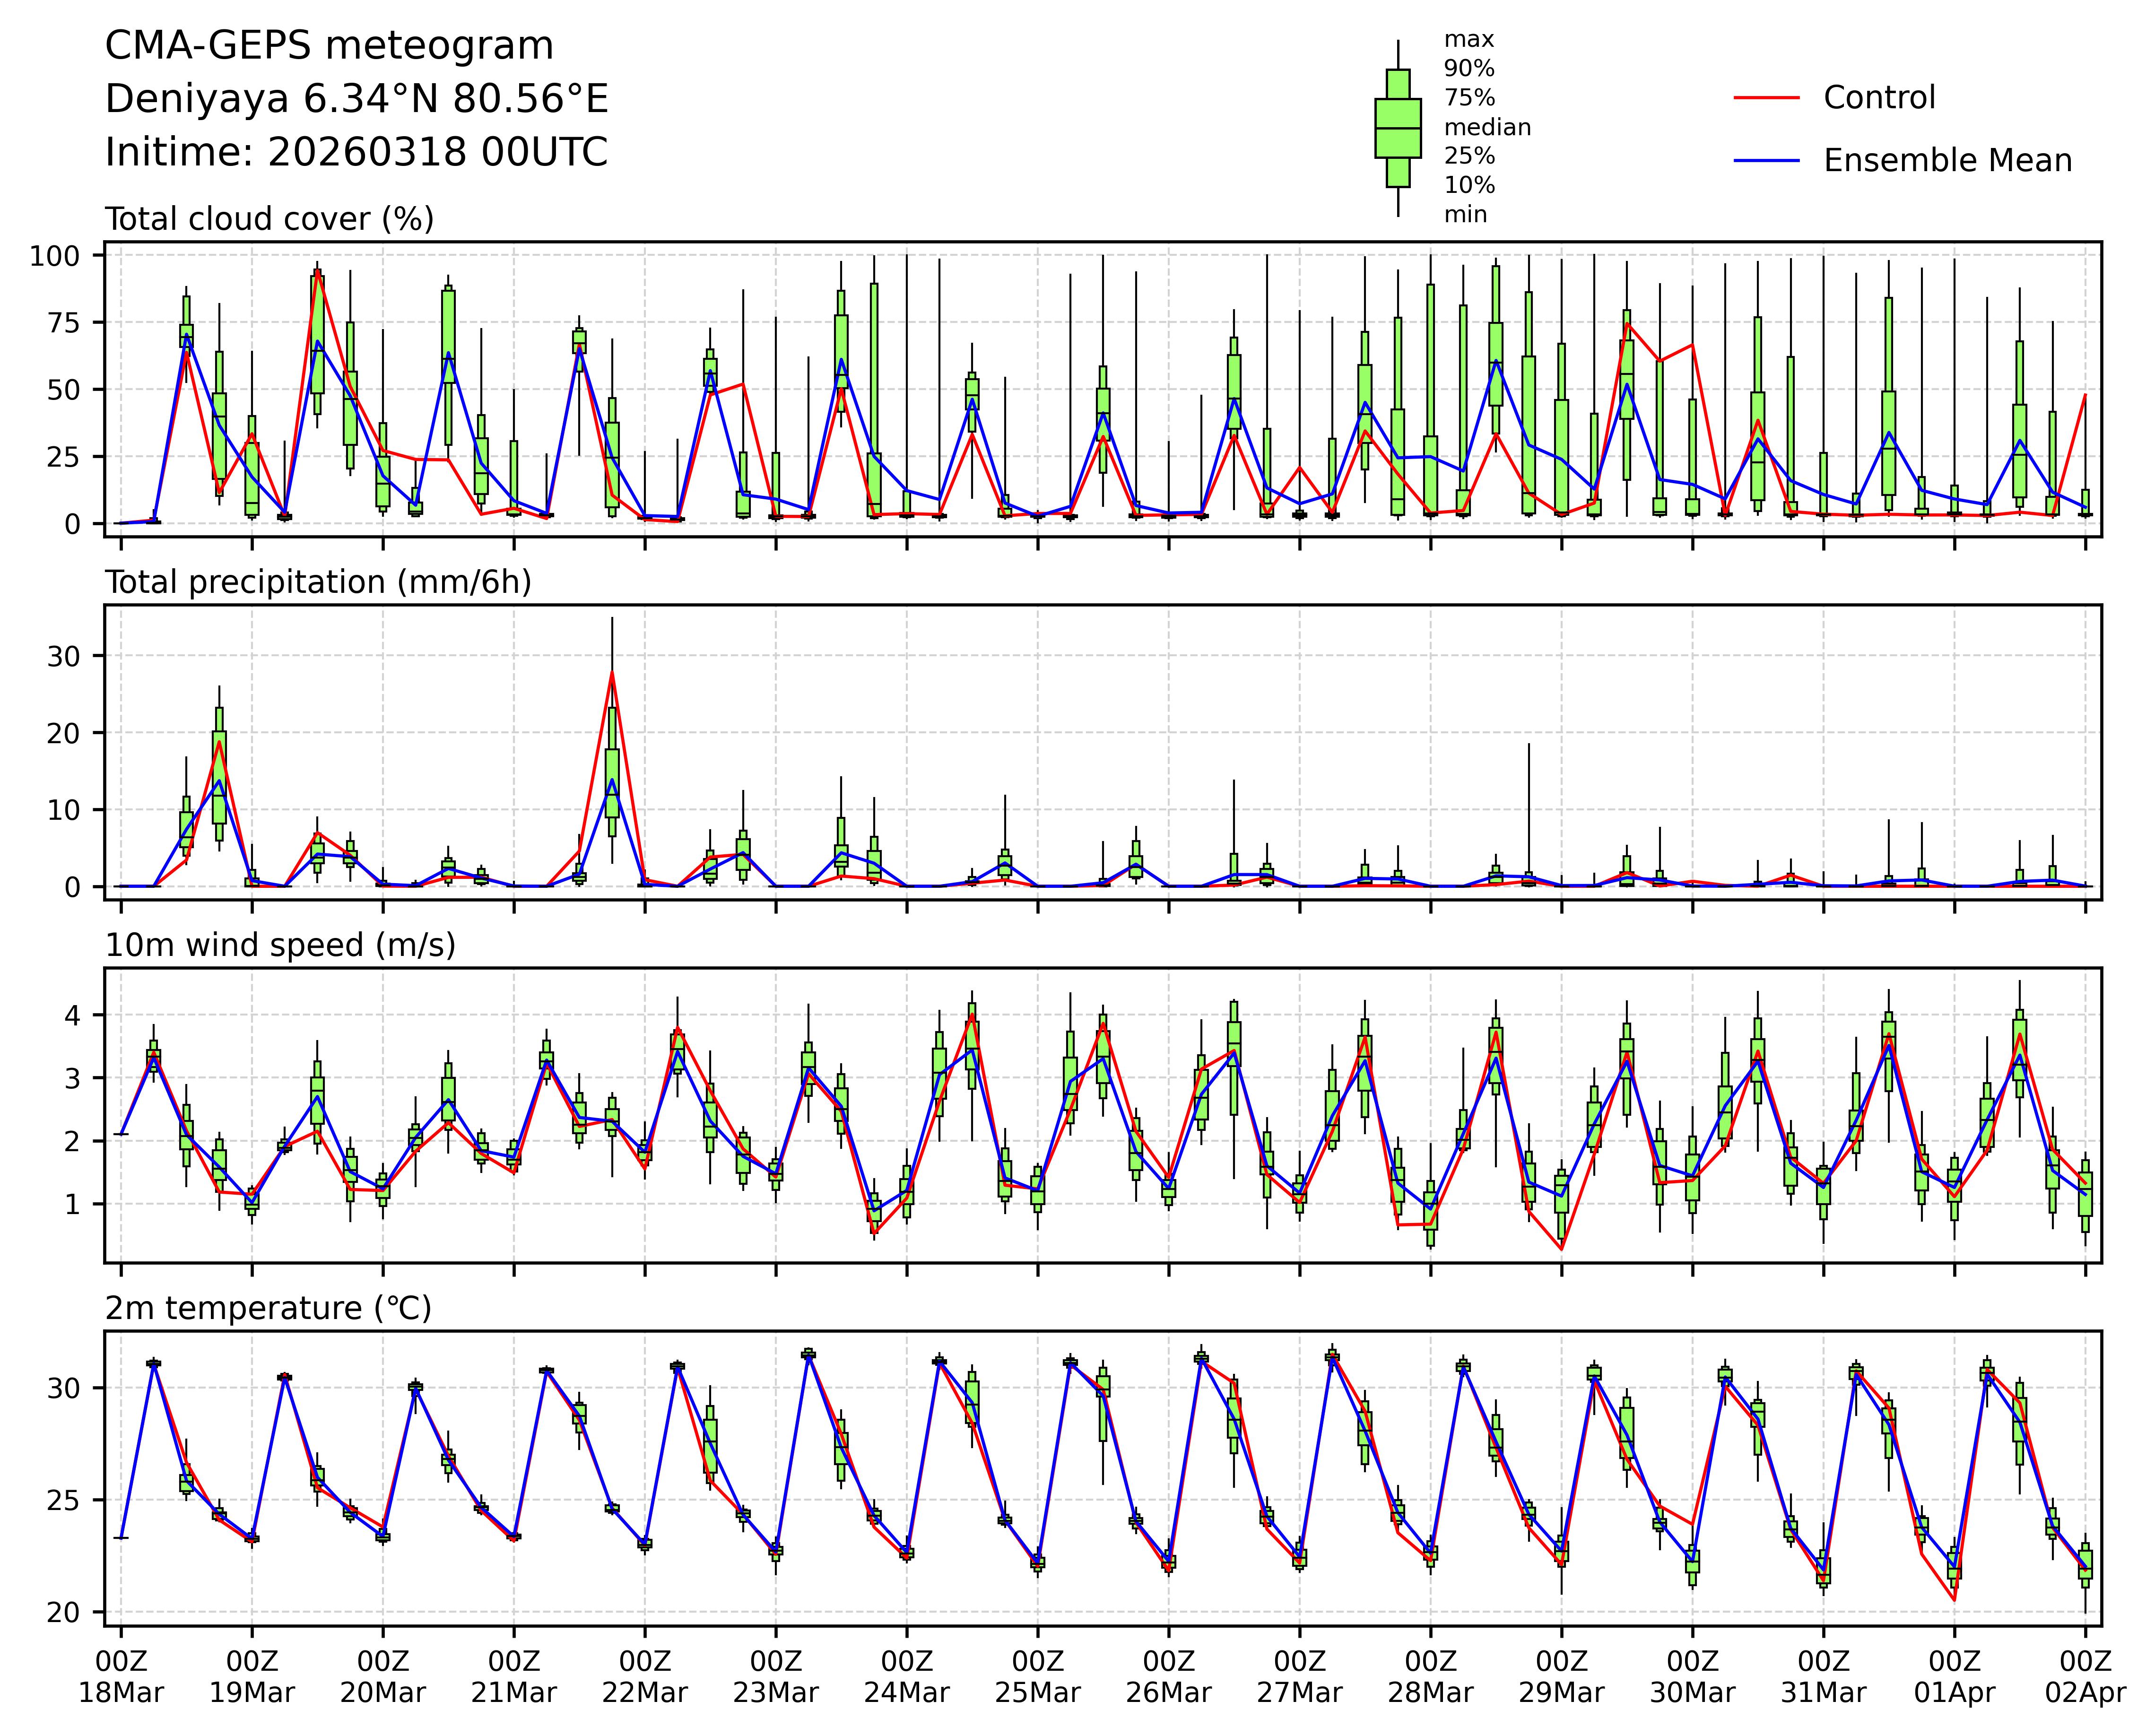Click the '00Z 22Mar' x-axis label
This screenshot has width=2155, height=1736.
[645, 1677]
